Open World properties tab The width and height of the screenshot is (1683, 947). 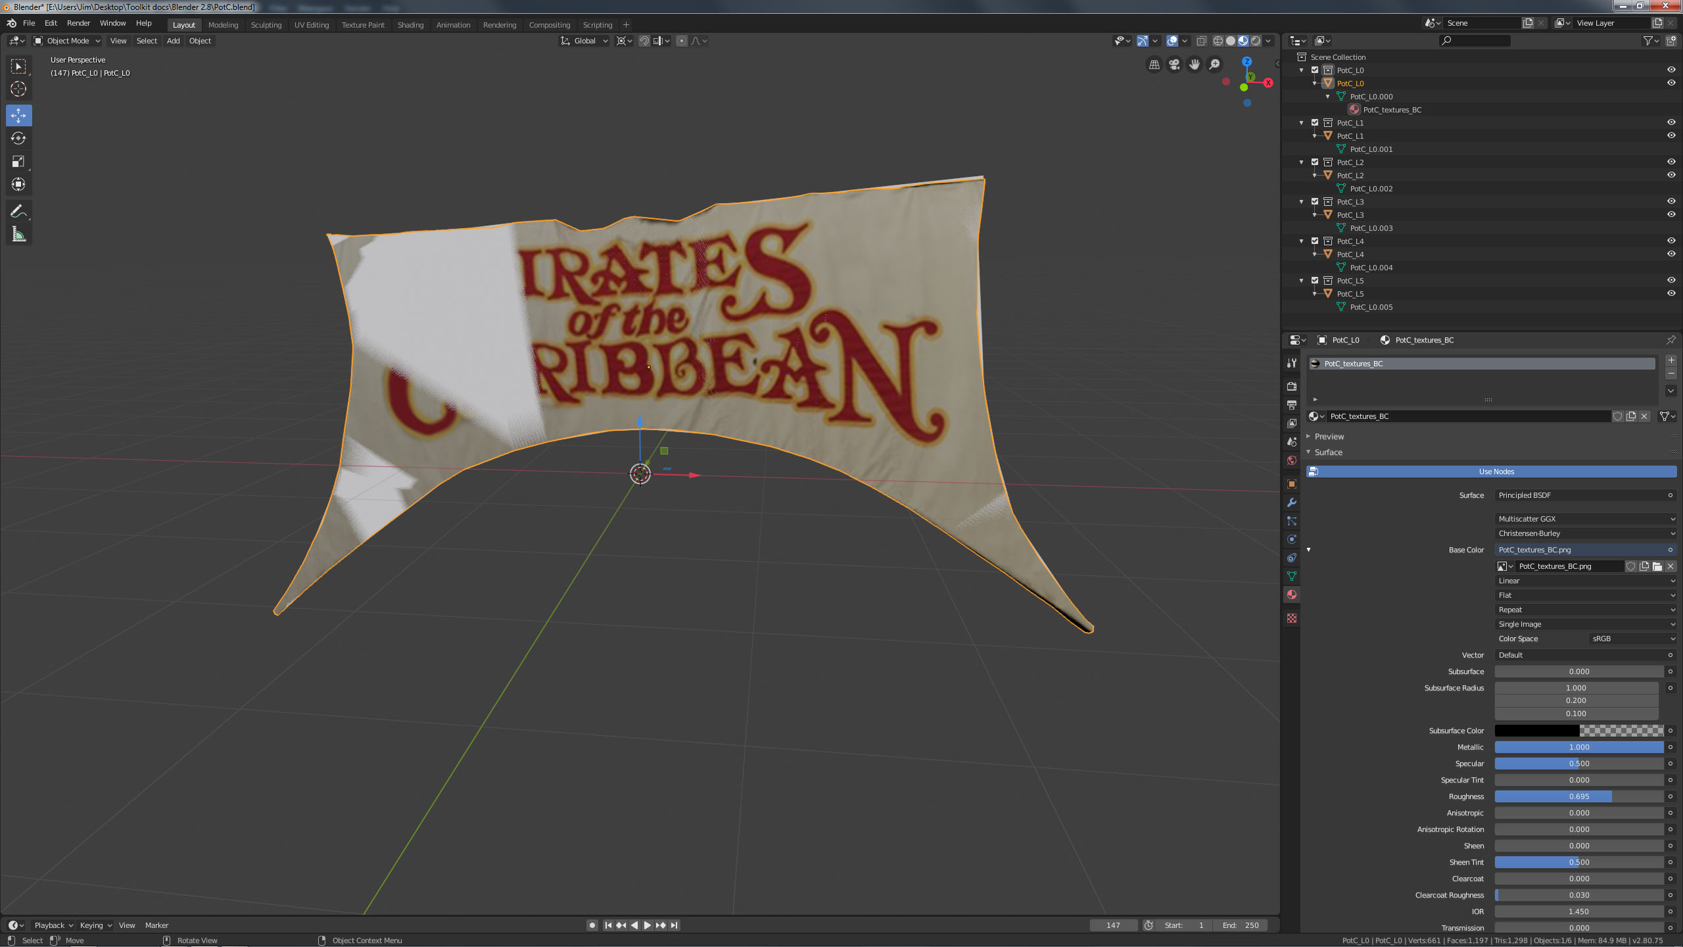pyautogui.click(x=1292, y=460)
